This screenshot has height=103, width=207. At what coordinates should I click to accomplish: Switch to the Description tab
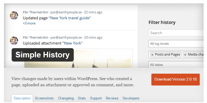pos(22,98)
